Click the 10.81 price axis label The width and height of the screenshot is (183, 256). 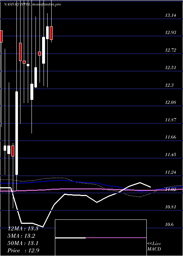point(171,207)
